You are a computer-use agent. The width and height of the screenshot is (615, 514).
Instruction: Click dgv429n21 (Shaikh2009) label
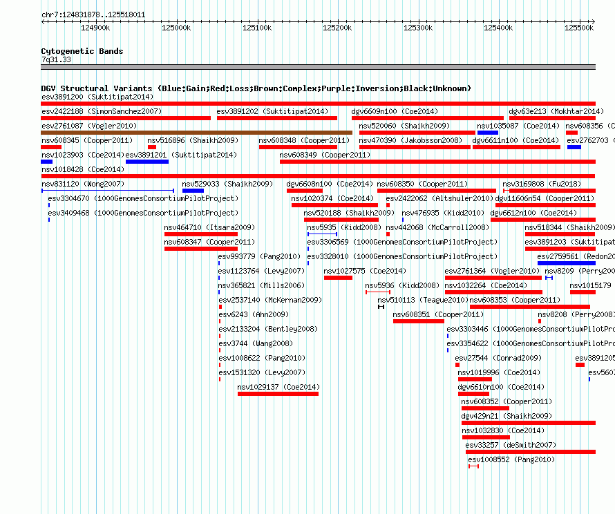(507, 416)
